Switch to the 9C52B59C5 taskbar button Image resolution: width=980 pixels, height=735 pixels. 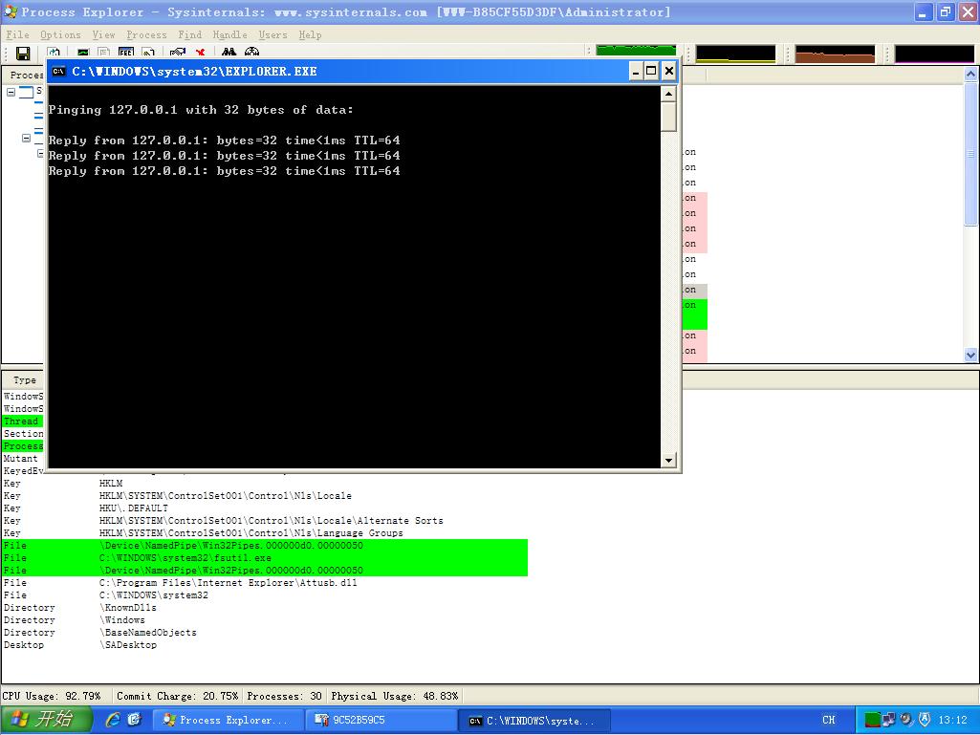[x=381, y=721]
